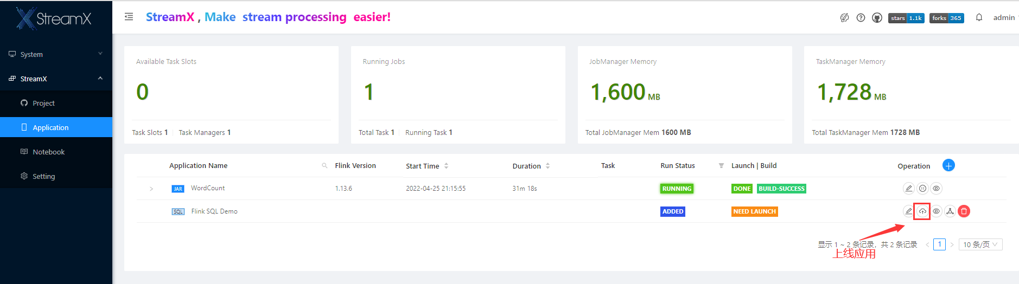1019x284 pixels.
Task: Launch the Flink SQL Demo application
Action: (922, 211)
